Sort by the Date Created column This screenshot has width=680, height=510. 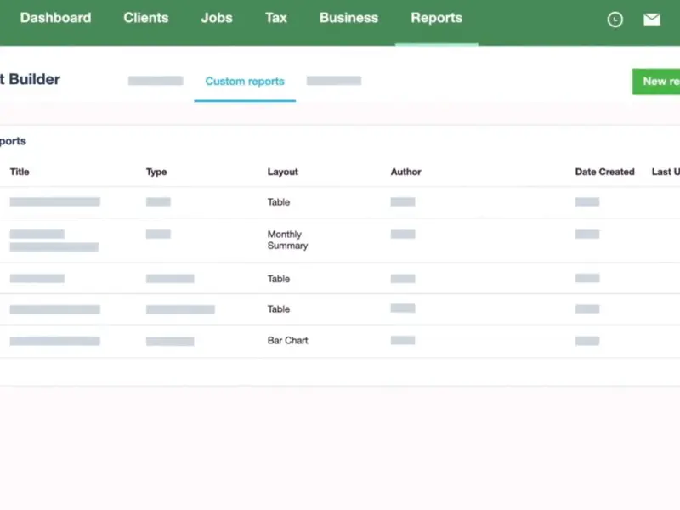(604, 172)
